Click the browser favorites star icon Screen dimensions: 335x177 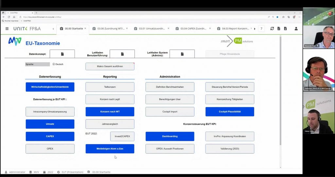click(277, 17)
